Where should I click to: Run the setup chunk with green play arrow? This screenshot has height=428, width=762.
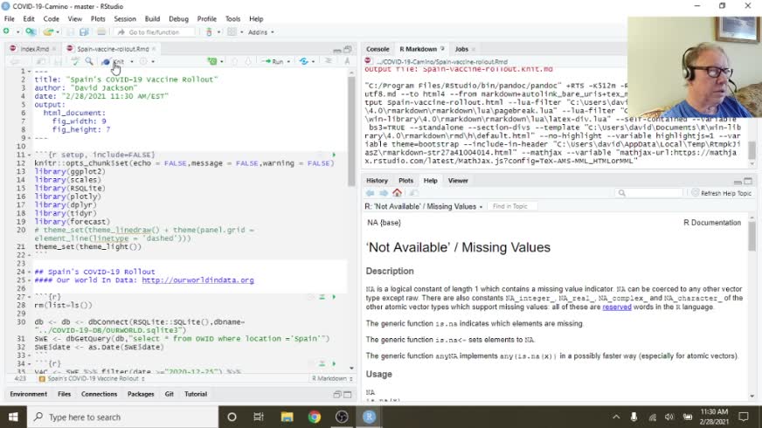point(334,155)
